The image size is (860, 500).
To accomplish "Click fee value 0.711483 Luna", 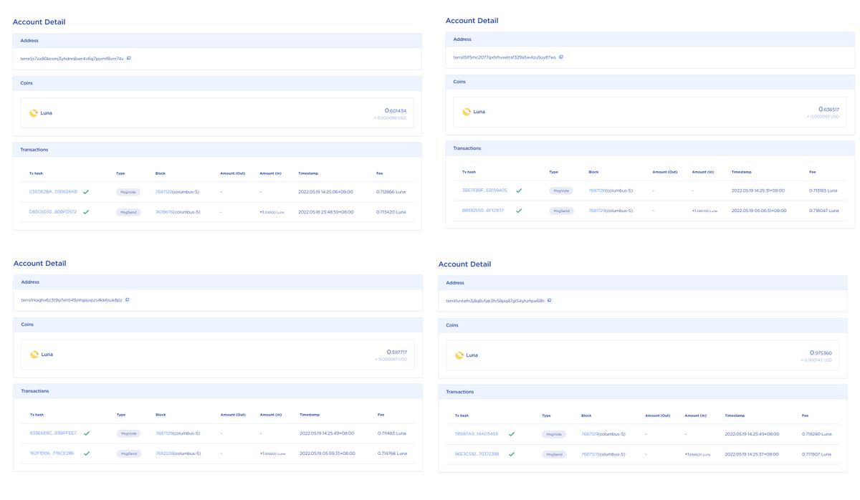I will tap(392, 433).
